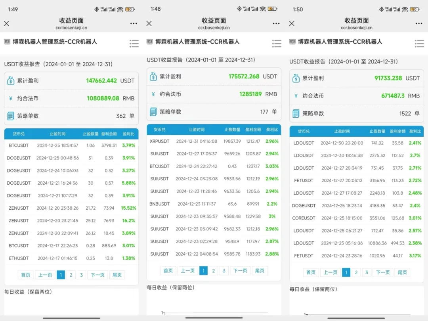Click 下一页 on the left phone's pagination
The image size is (428, 321).
coord(97,275)
